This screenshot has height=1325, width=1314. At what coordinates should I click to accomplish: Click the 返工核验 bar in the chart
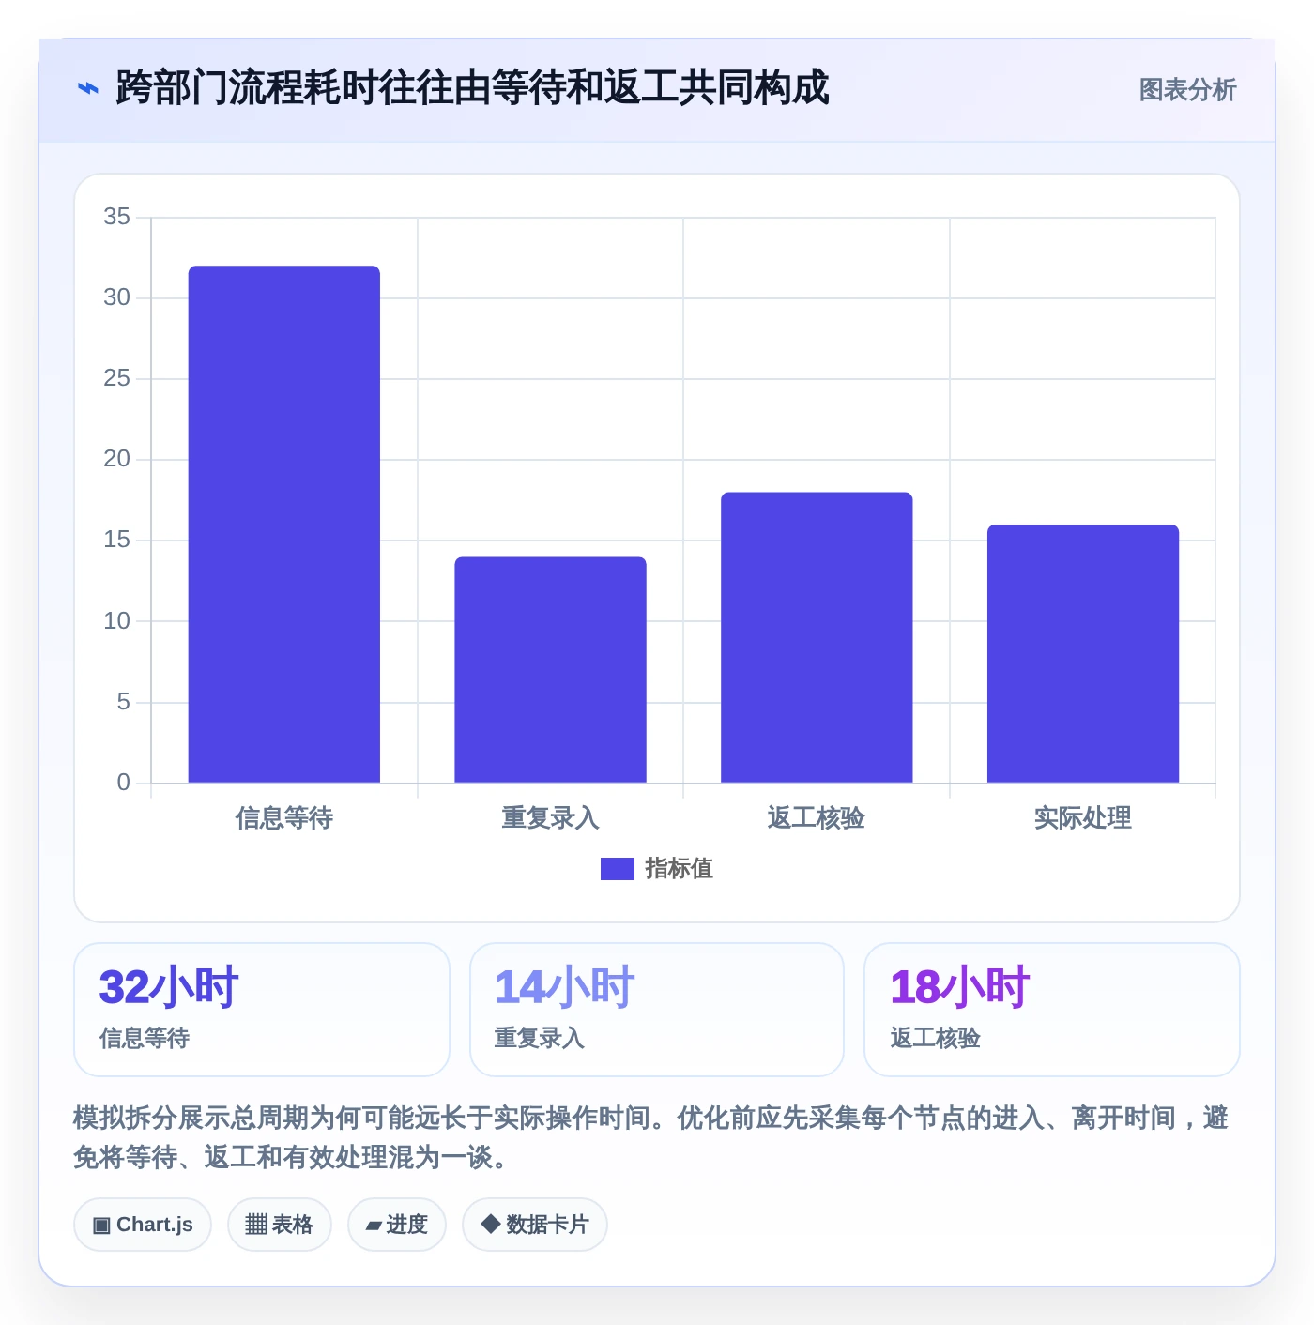[817, 637]
